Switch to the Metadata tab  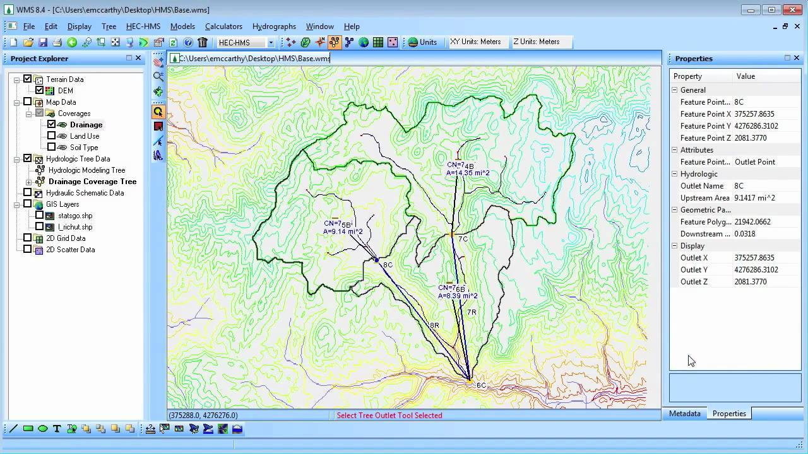tap(684, 414)
